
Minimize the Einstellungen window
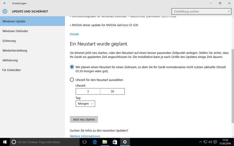[211, 3]
